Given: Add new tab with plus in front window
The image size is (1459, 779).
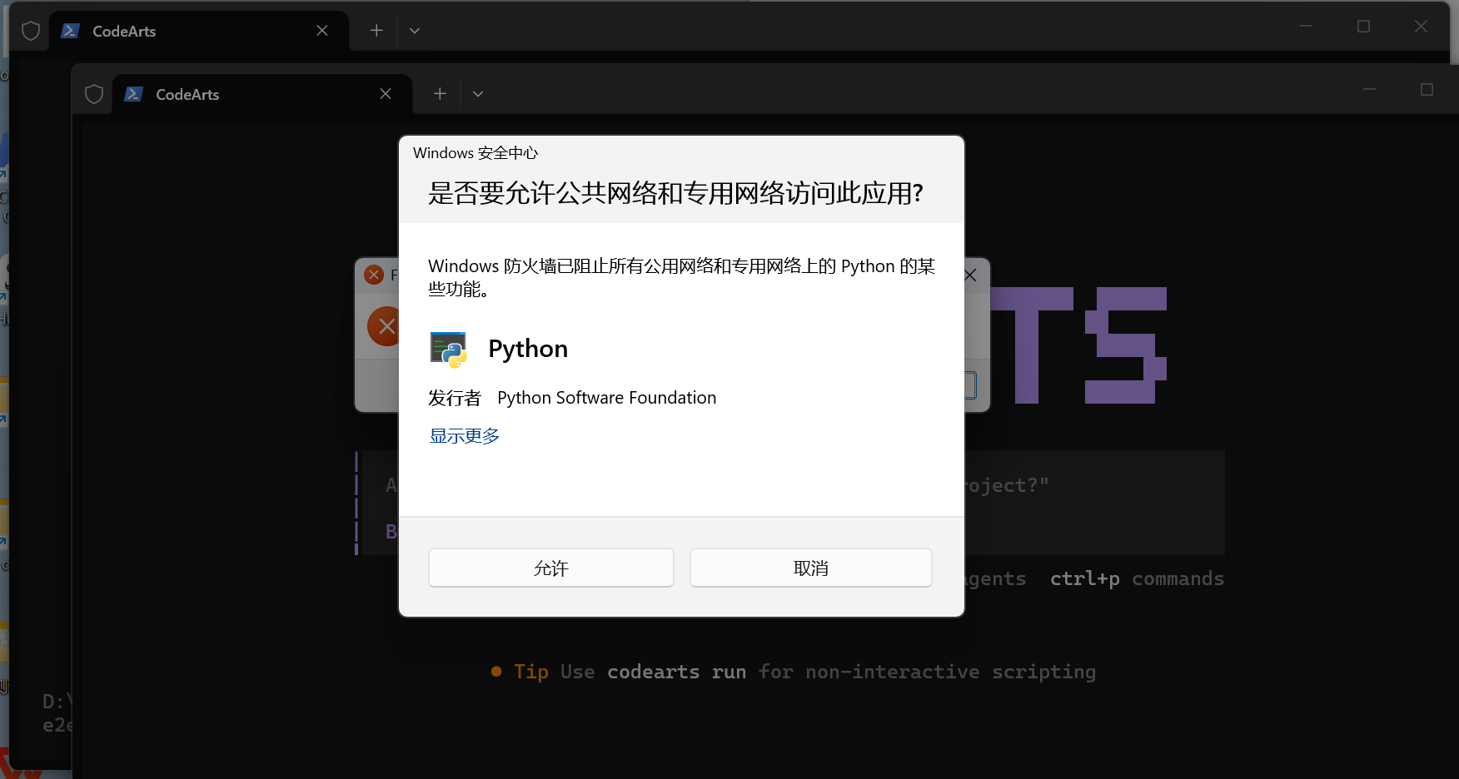Looking at the screenshot, I should (x=440, y=94).
